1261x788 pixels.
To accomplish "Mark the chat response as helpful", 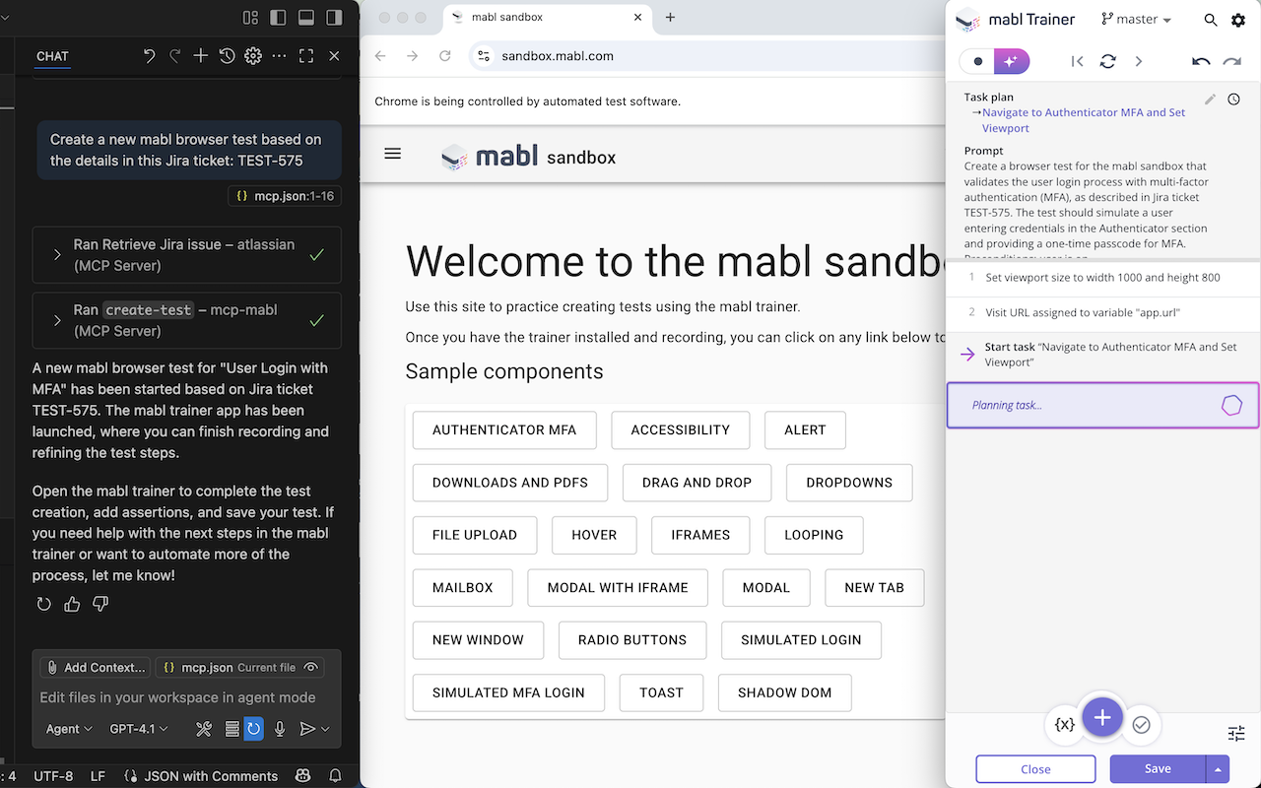I will (x=72, y=604).
